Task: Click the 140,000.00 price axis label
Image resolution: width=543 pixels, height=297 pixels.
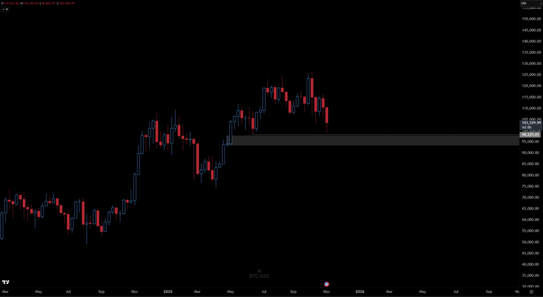Action: pyautogui.click(x=532, y=41)
